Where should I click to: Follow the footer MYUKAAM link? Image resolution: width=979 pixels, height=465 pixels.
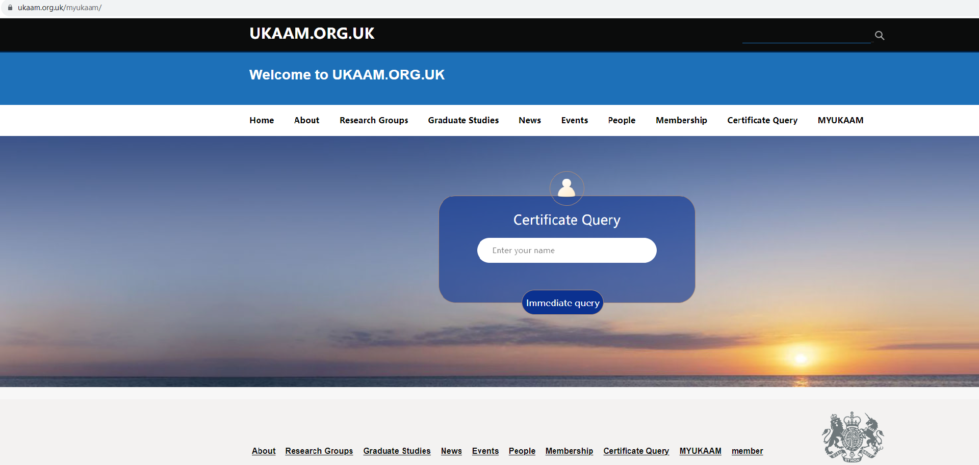tap(701, 451)
